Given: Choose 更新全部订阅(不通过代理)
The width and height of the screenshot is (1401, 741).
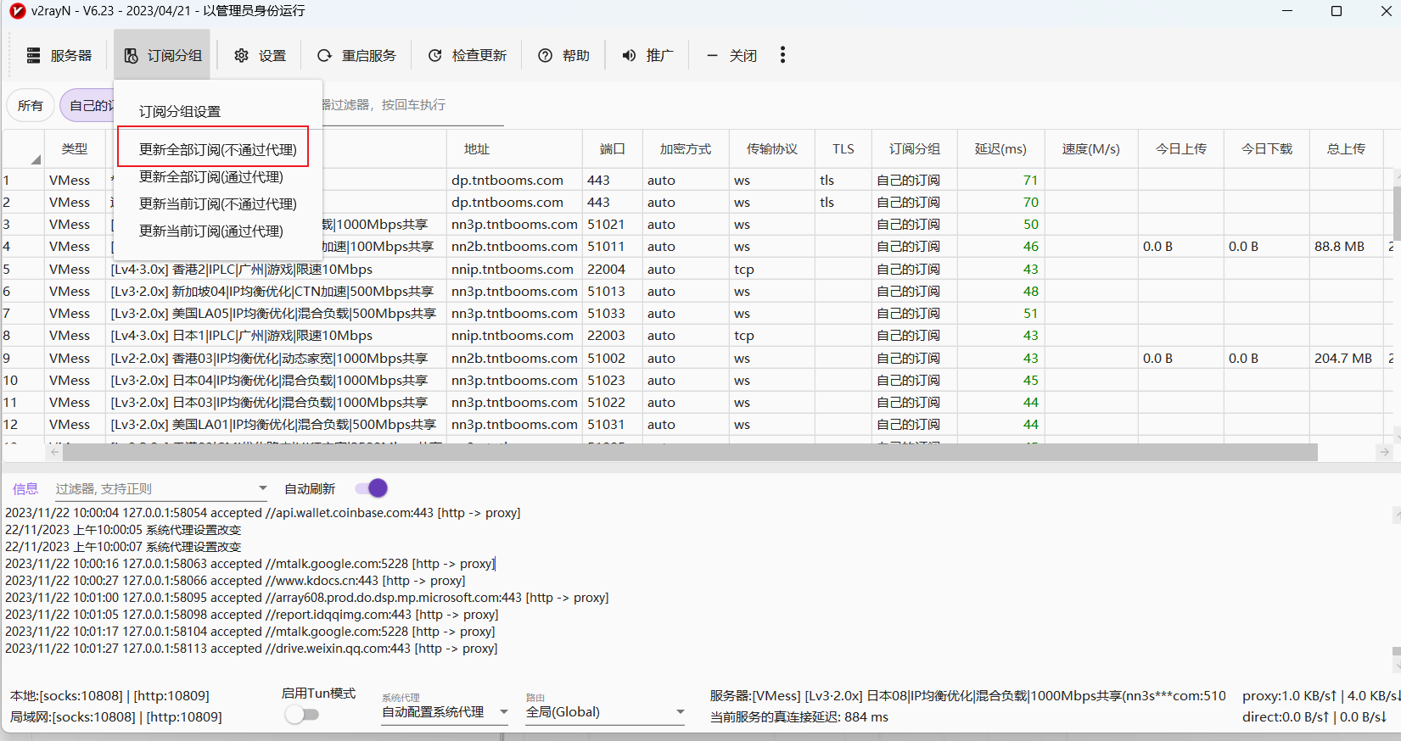Looking at the screenshot, I should (x=217, y=149).
